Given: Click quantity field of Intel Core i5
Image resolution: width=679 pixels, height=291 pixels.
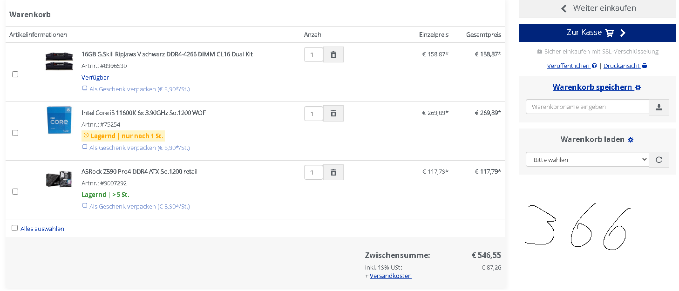Looking at the screenshot, I should pyautogui.click(x=313, y=113).
